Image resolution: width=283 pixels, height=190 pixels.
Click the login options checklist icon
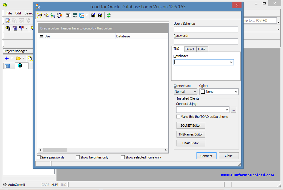coord(82,16)
